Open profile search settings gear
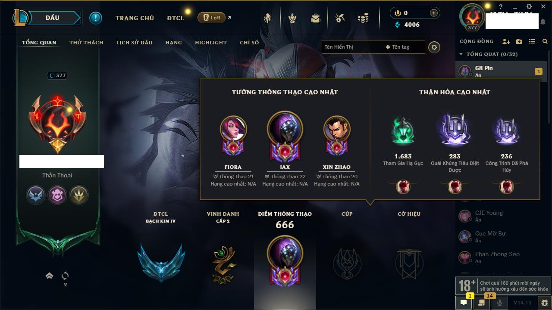This screenshot has width=552, height=310. 434,47
